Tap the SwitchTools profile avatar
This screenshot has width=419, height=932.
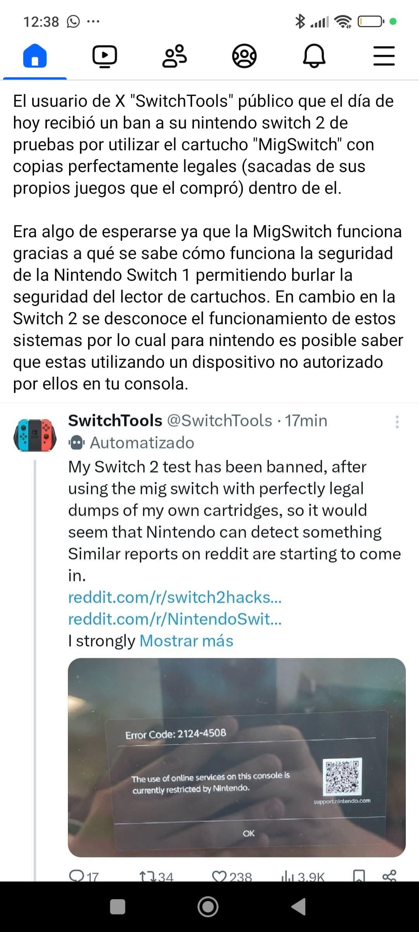35,435
